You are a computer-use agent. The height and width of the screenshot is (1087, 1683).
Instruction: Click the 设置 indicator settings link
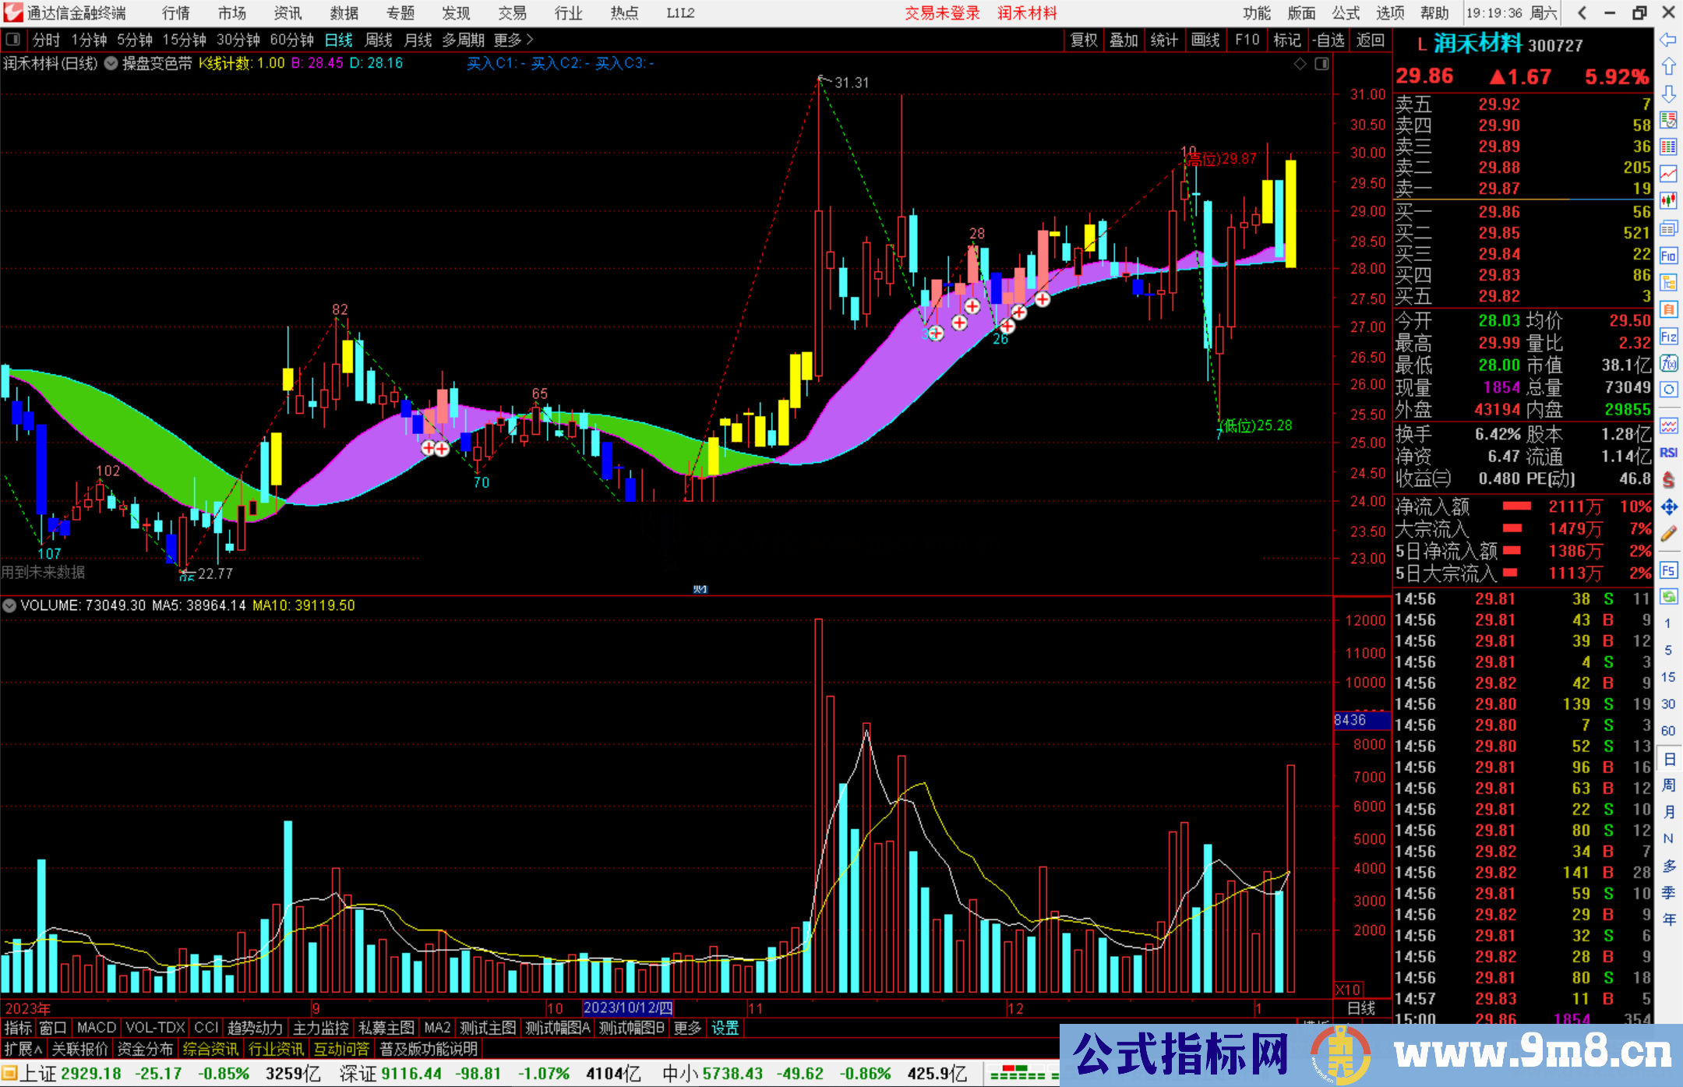pos(725,1029)
